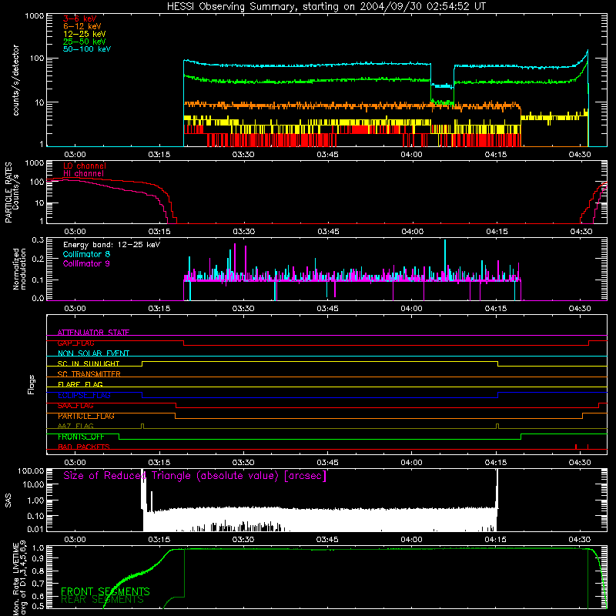Select the Collimator 9 legend label
The image size is (616, 616).
click(86, 263)
